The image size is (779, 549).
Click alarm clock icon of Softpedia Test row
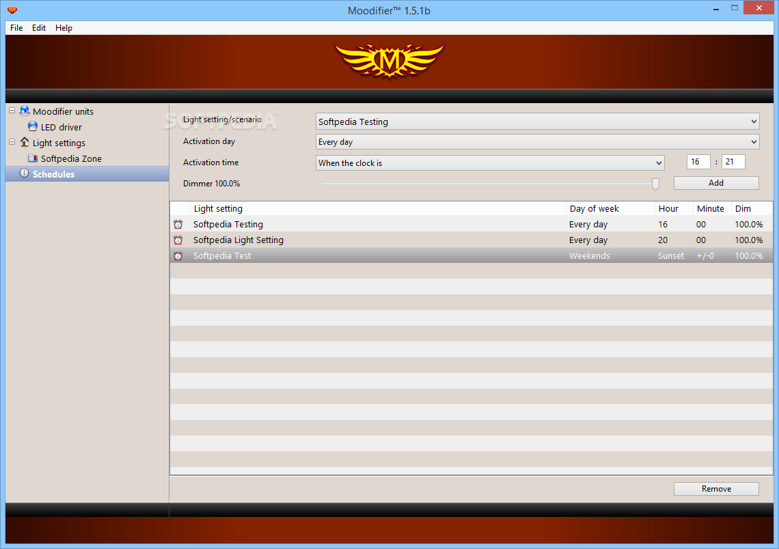click(x=178, y=255)
